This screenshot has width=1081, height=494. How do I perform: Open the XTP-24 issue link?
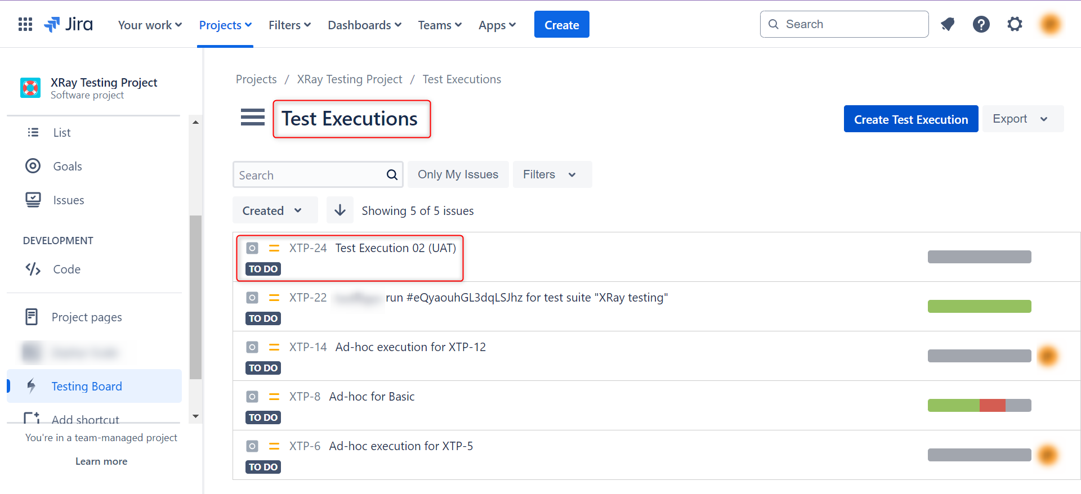(x=308, y=248)
